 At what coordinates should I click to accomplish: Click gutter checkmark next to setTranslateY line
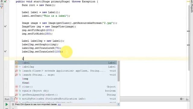pyautogui.click(x=5, y=51)
